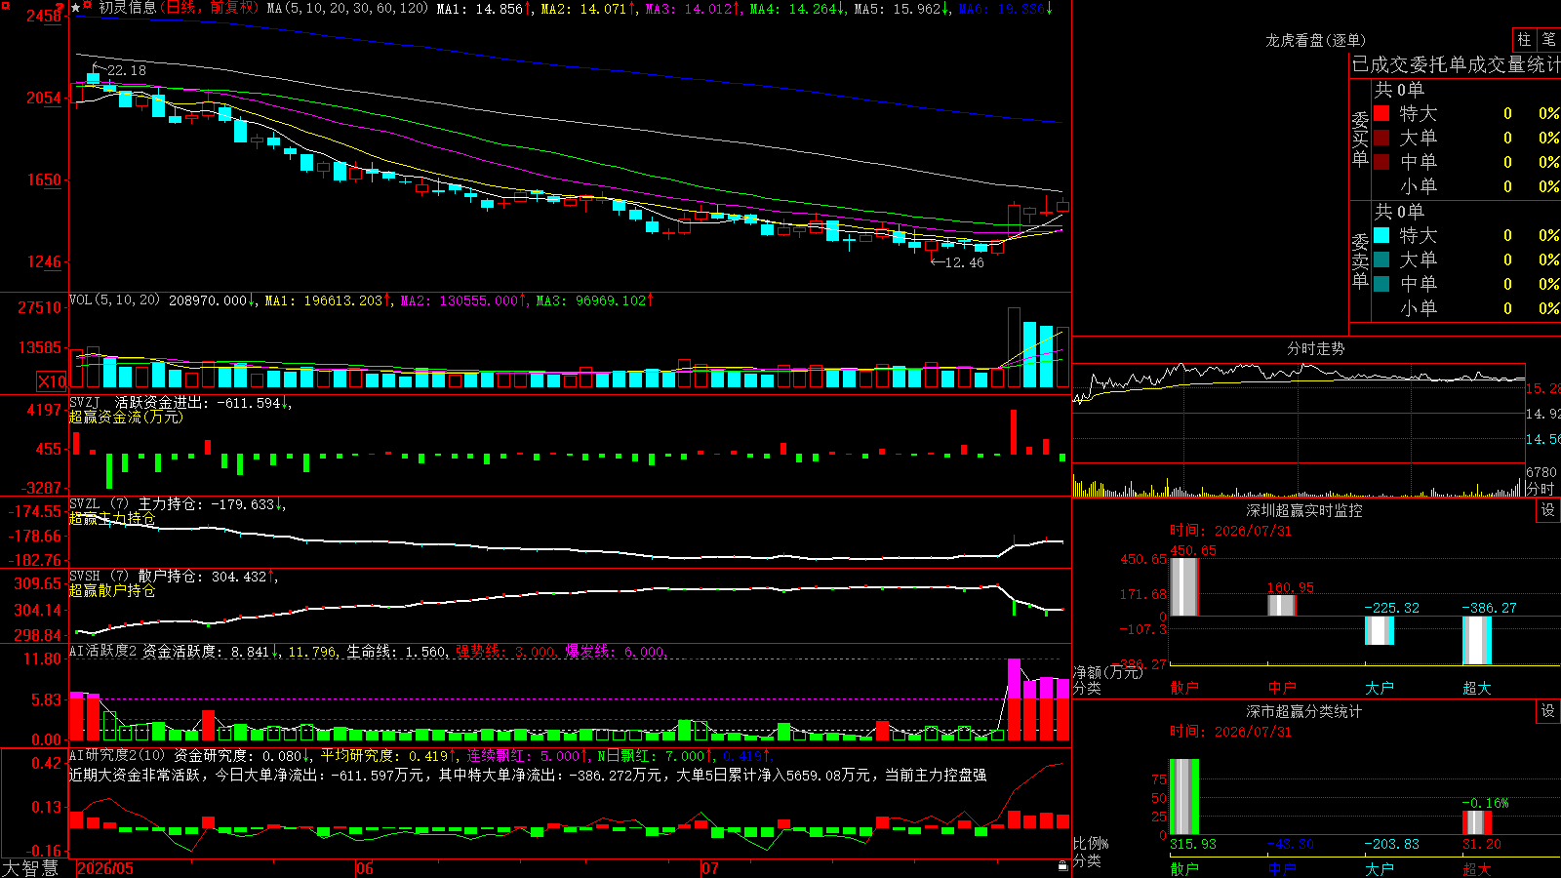
Task: Click the 分时走势 panel title
Action: click(x=1315, y=348)
